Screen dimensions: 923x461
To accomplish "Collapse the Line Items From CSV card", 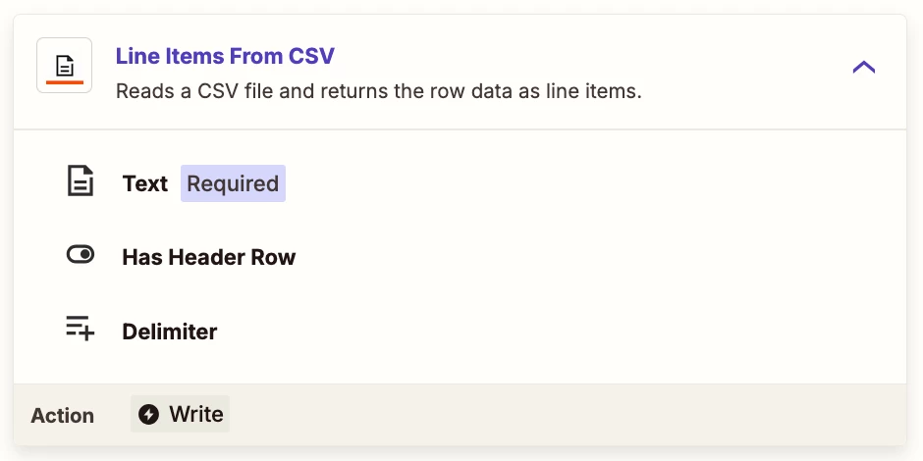I will [x=863, y=68].
